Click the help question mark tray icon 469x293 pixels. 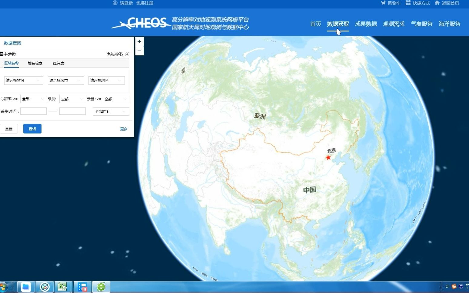coord(461,286)
